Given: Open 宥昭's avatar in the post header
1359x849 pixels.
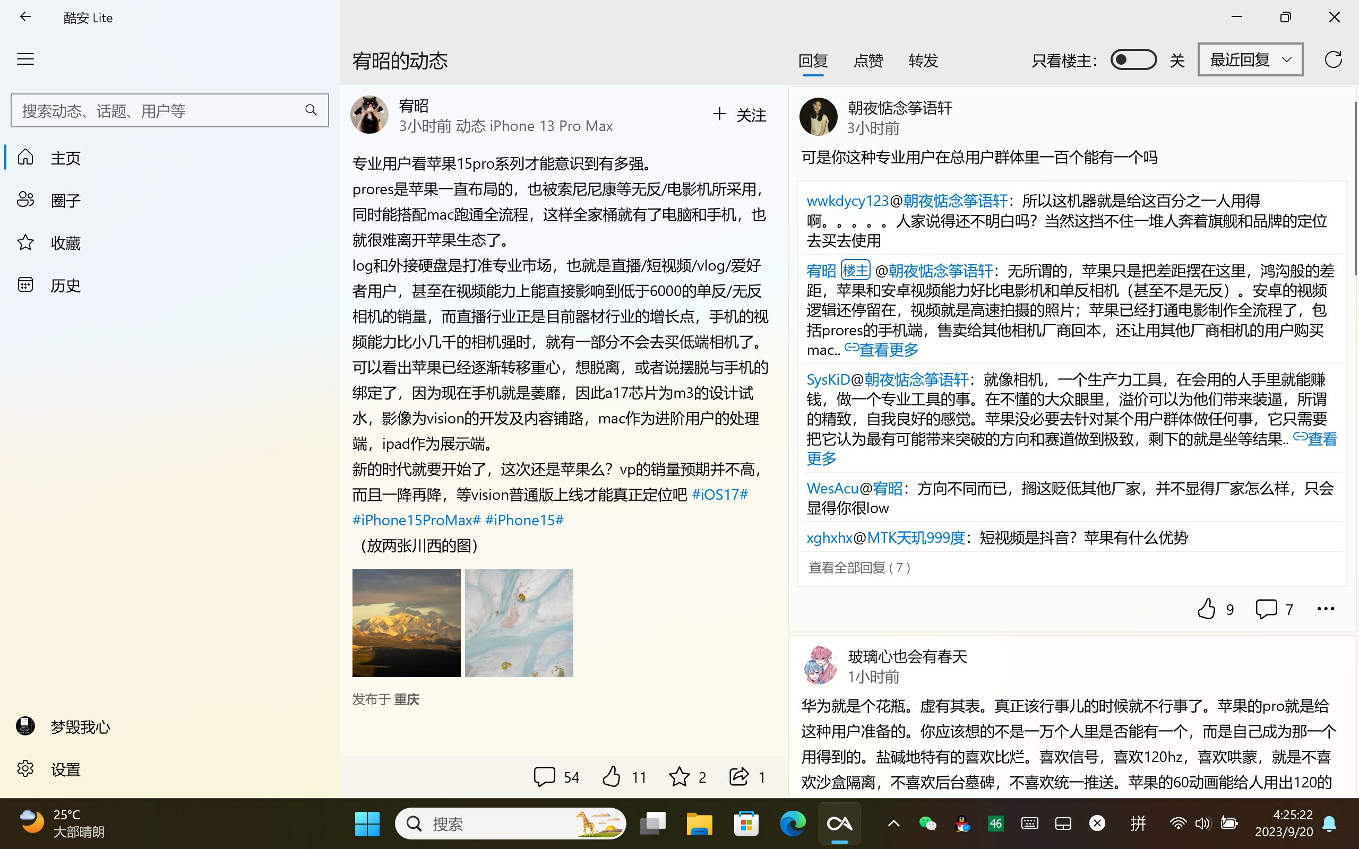Looking at the screenshot, I should tap(369, 115).
